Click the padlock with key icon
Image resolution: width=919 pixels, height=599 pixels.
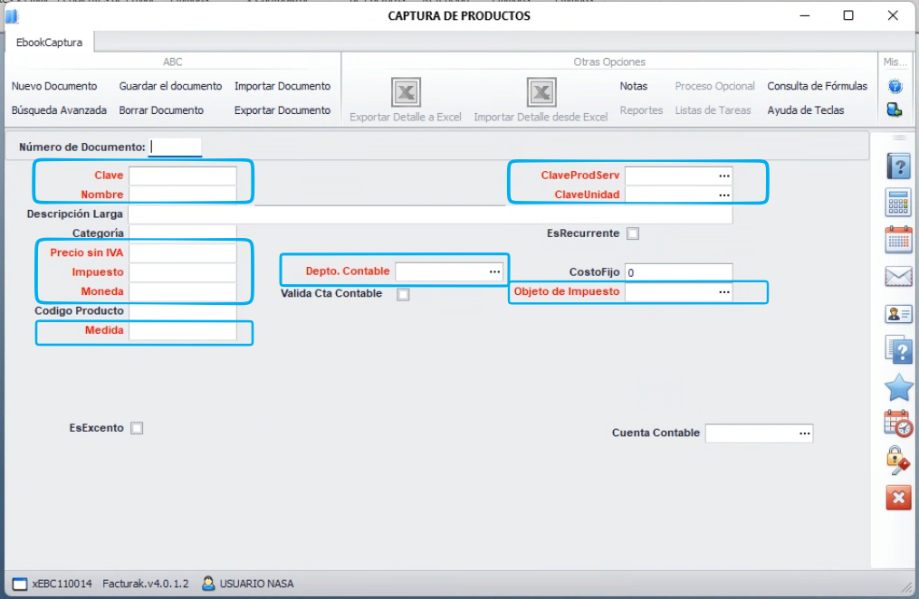[x=897, y=461]
